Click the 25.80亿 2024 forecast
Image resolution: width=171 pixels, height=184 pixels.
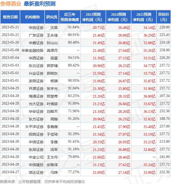tap(124, 89)
